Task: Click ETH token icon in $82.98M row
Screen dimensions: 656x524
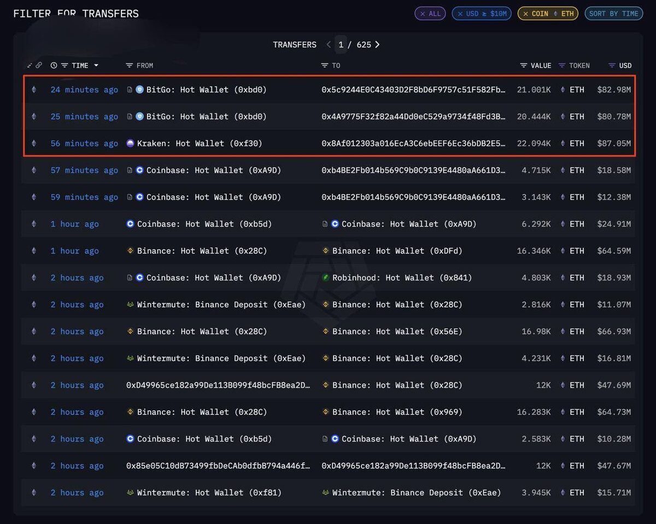Action: click(x=563, y=90)
